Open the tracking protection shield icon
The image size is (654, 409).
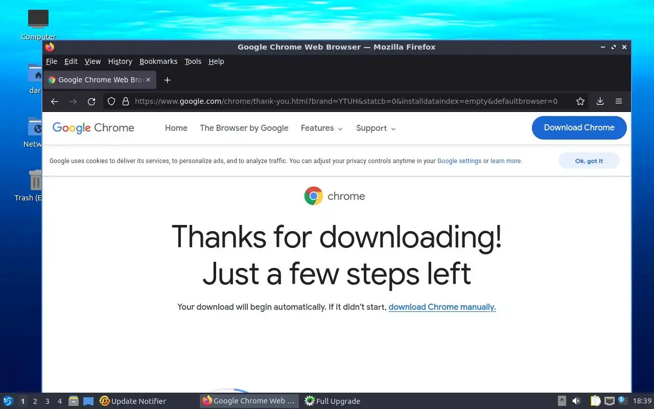[x=111, y=101]
